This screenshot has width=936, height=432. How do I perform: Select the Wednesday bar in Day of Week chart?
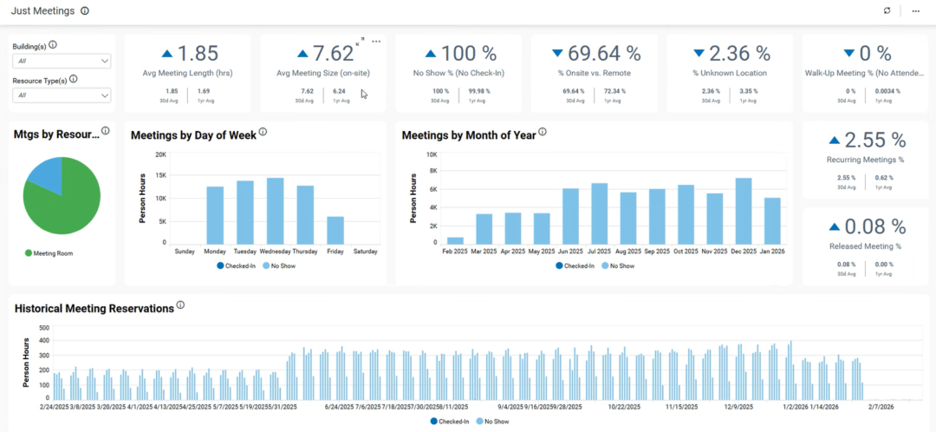(x=276, y=210)
